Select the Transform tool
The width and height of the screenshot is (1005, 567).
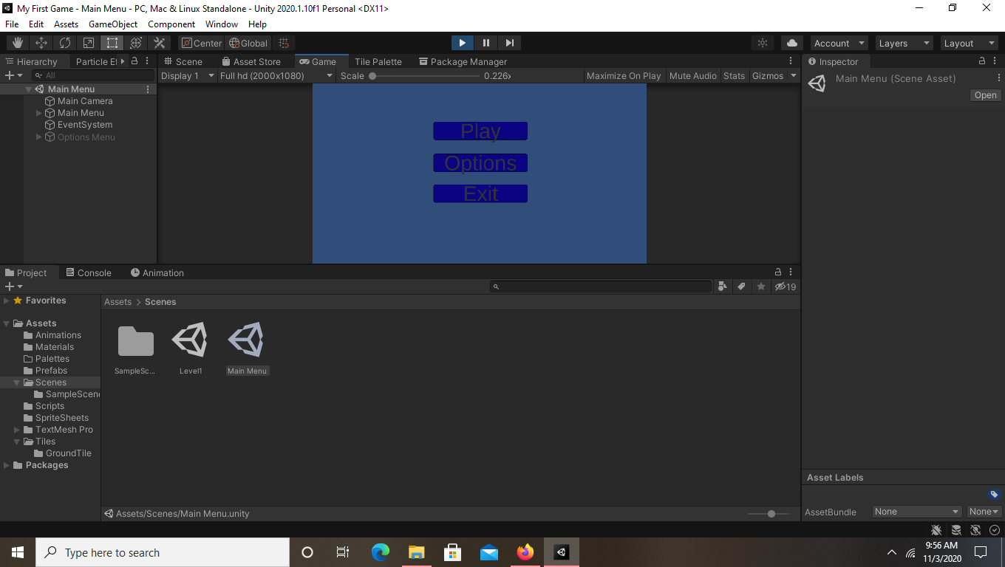point(136,43)
